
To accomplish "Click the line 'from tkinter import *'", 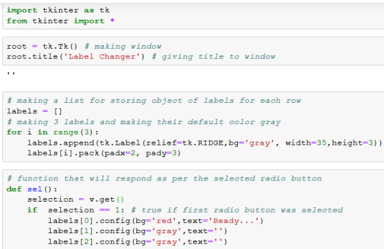I will click(x=60, y=21).
